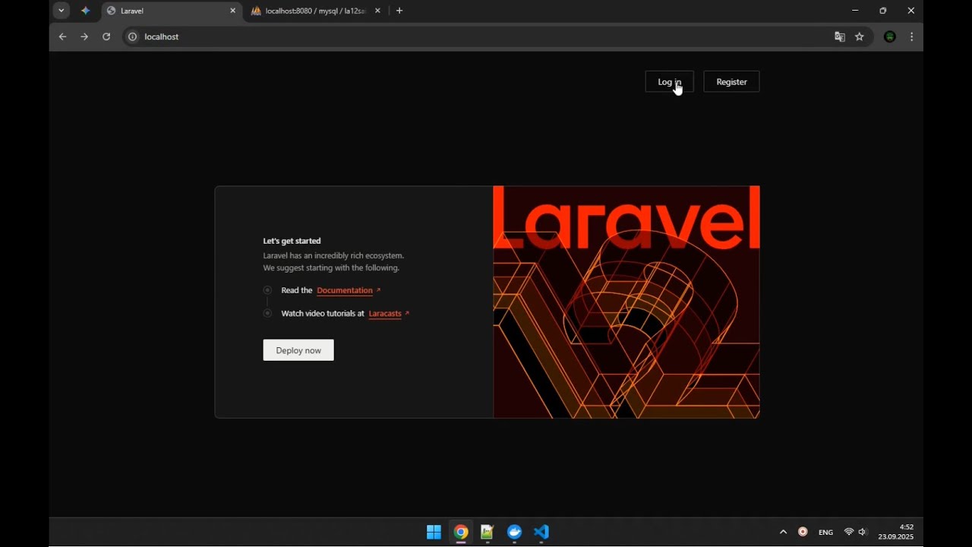Go back to previous page
Screen dimensions: 972x547
(x=62, y=36)
